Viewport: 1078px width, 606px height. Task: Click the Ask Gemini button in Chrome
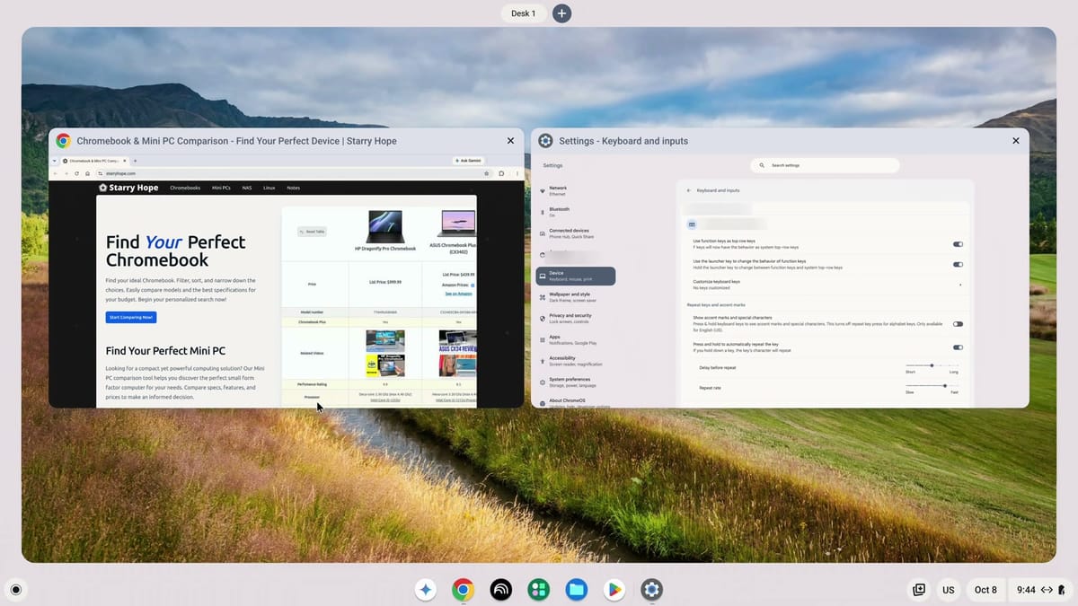[x=468, y=161]
